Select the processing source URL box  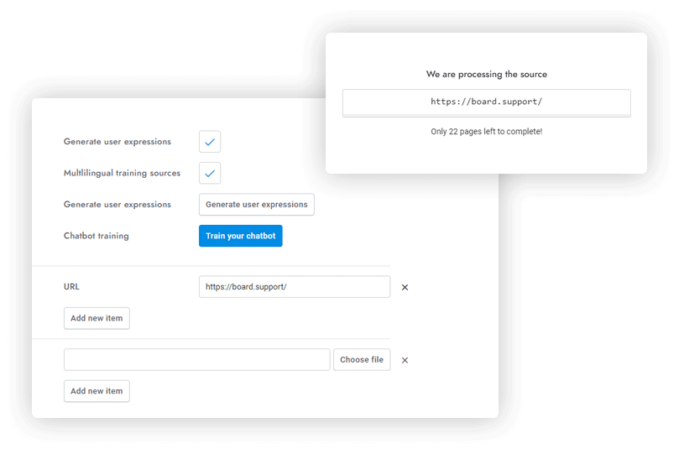pos(486,102)
